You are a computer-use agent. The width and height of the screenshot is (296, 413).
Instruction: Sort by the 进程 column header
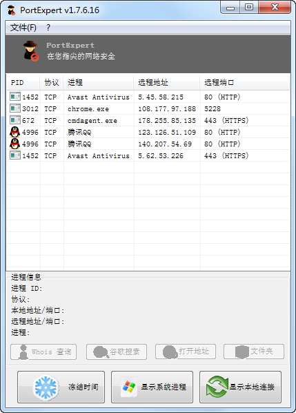pos(99,82)
